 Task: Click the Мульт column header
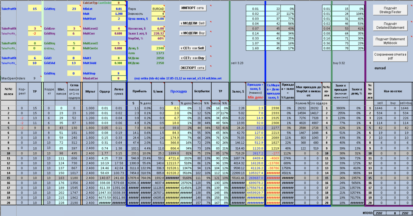coord(90,91)
